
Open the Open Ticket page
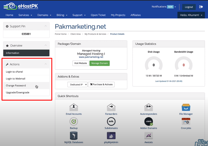click(98, 15)
